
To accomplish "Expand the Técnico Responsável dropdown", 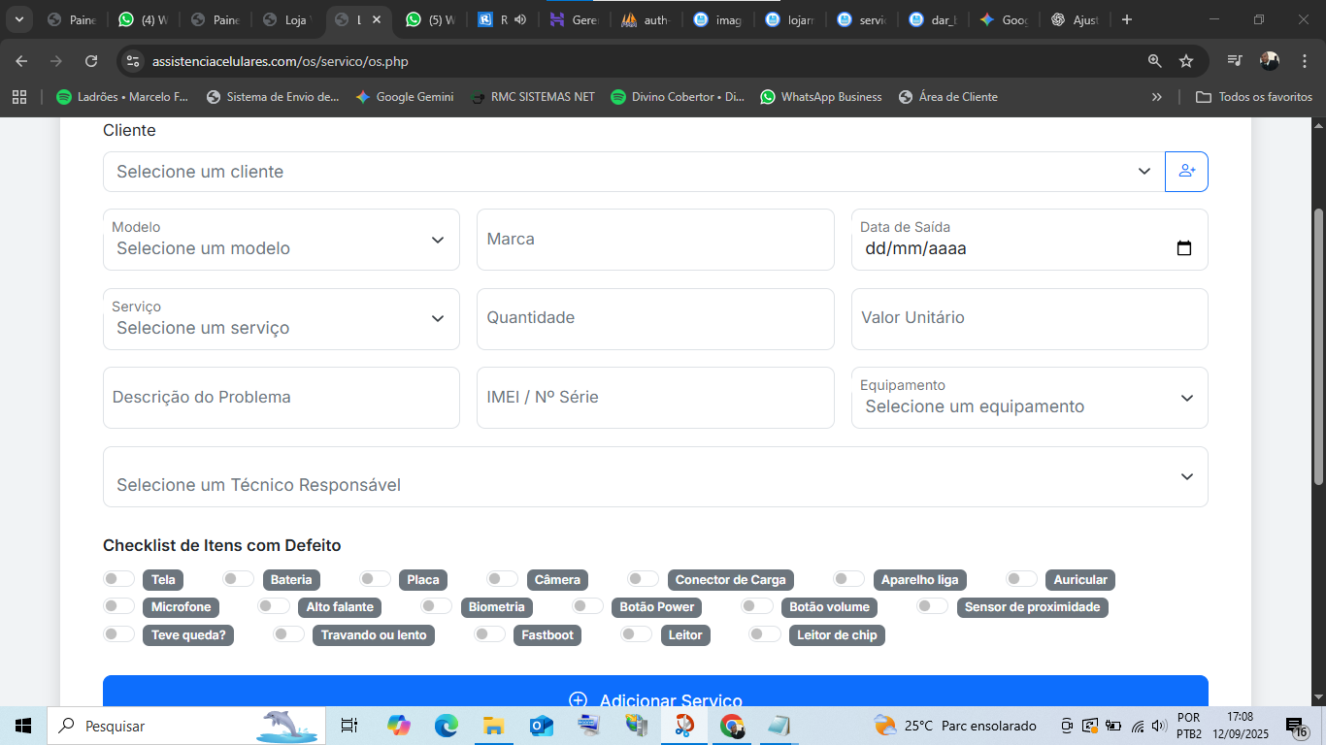I will 654,476.
